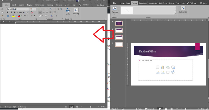Apply red font color in Word
This screenshot has height=110, width=209.
coord(19,16)
